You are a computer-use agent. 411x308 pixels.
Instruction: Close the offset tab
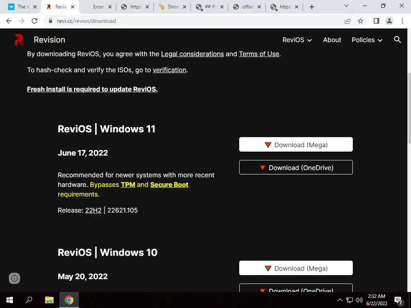point(259,7)
